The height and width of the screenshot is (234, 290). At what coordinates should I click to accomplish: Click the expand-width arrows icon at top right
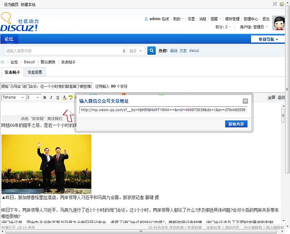click(x=275, y=4)
